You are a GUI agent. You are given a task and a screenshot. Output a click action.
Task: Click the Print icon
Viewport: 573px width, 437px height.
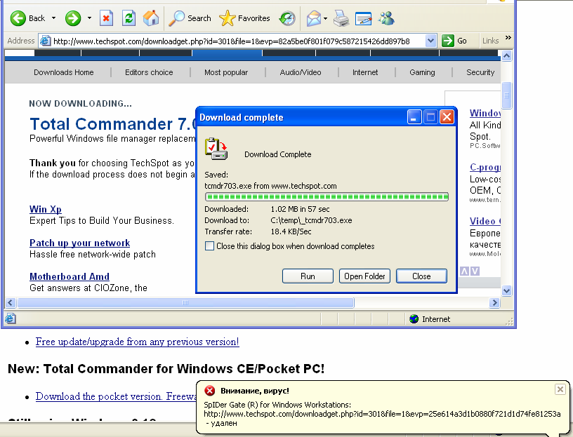tap(341, 18)
